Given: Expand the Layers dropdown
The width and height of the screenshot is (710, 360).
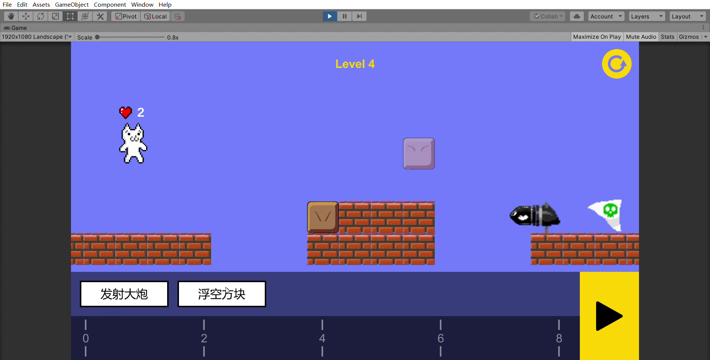Looking at the screenshot, I should pyautogui.click(x=647, y=16).
